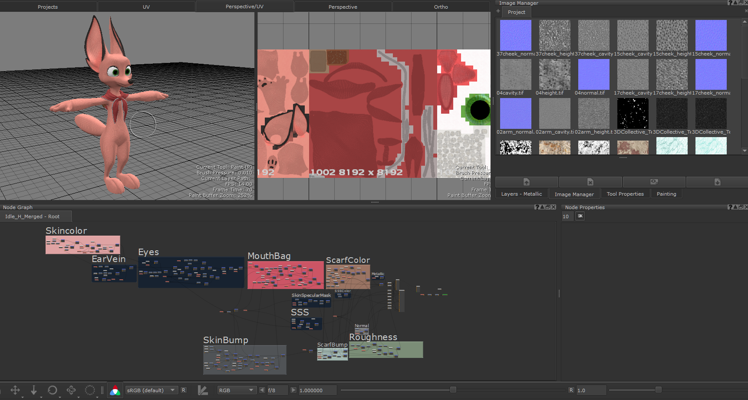748x400 pixels.
Task: Click the RGB color management circles icon
Action: click(x=115, y=390)
